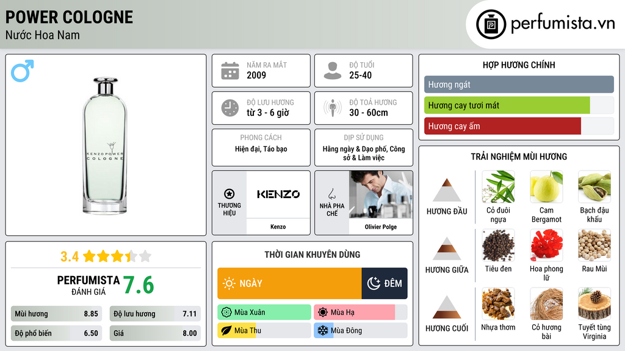Click the clock icon for Độ lưu hương
The image size is (625, 351).
(230, 108)
